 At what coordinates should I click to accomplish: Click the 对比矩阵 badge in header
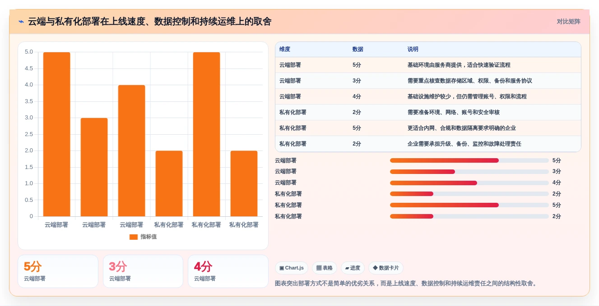pyautogui.click(x=568, y=22)
